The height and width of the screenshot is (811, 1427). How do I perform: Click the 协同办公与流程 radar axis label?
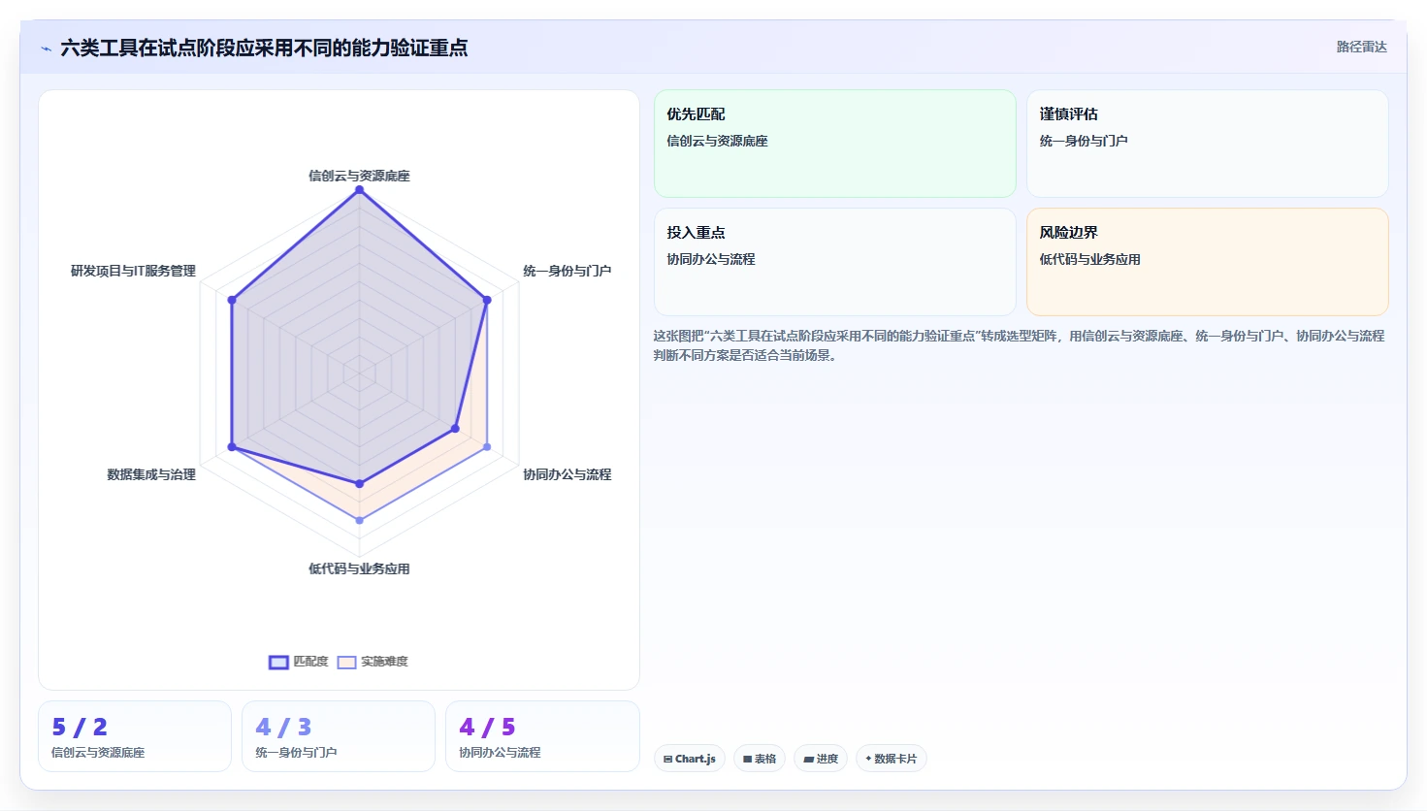[567, 474]
